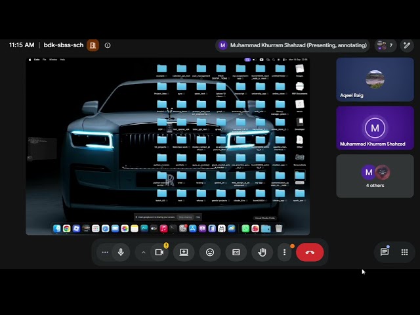Open Chrome from the shared Mac dock
The width and height of the screenshot is (420, 315).
click(x=66, y=228)
